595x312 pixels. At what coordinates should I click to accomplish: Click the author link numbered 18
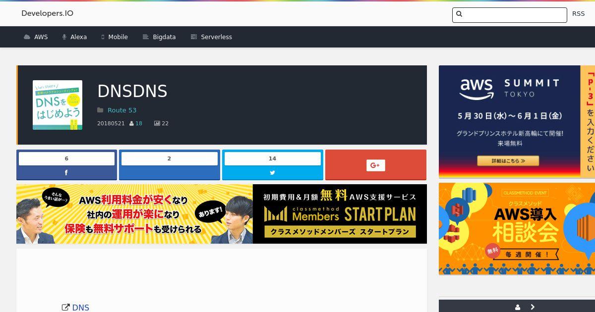139,123
